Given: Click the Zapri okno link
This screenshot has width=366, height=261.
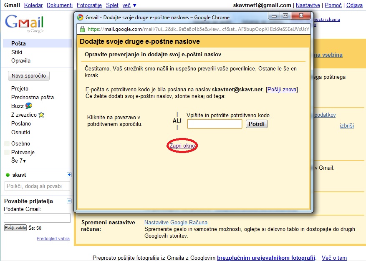Looking at the screenshot, I should coord(182,146).
